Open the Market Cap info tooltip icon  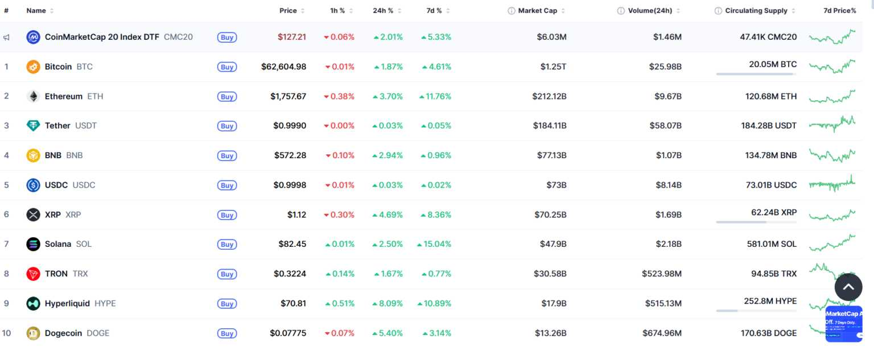click(x=512, y=11)
